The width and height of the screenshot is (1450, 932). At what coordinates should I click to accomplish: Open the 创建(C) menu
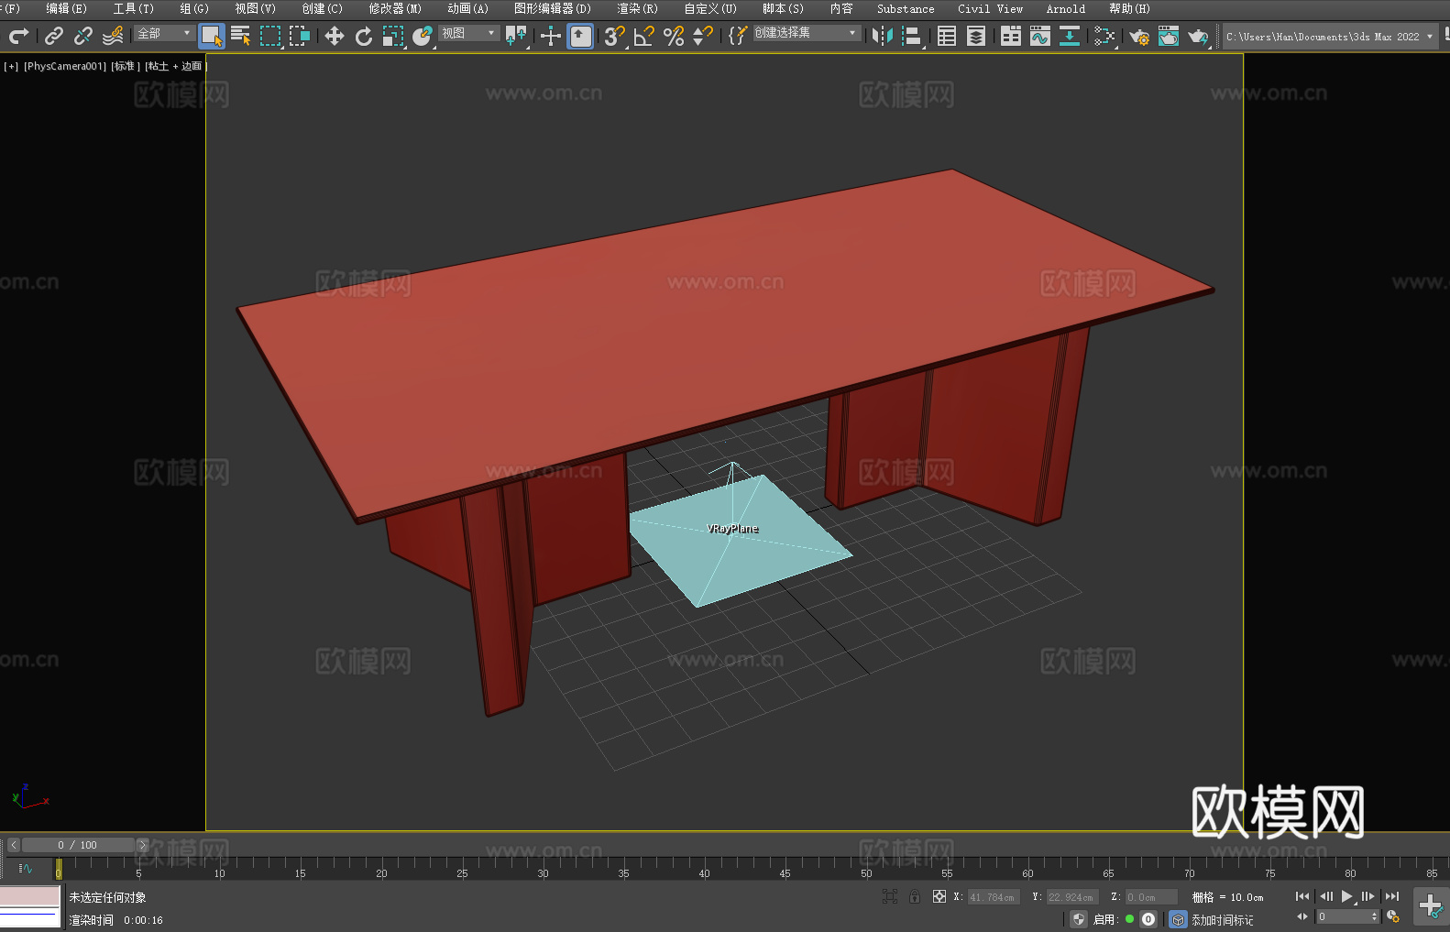pyautogui.click(x=322, y=8)
